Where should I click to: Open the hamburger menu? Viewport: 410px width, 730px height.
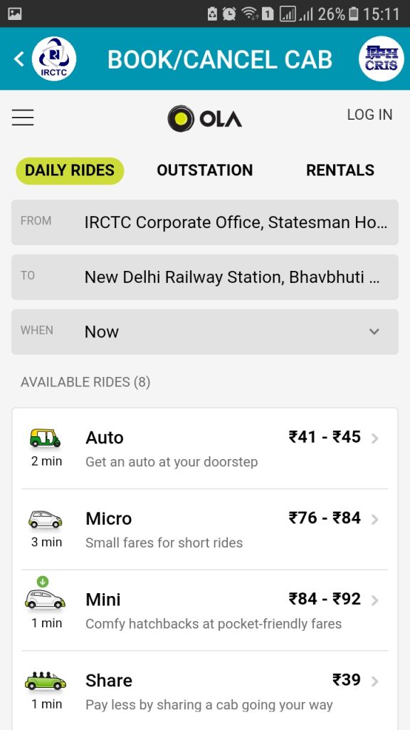(x=23, y=118)
